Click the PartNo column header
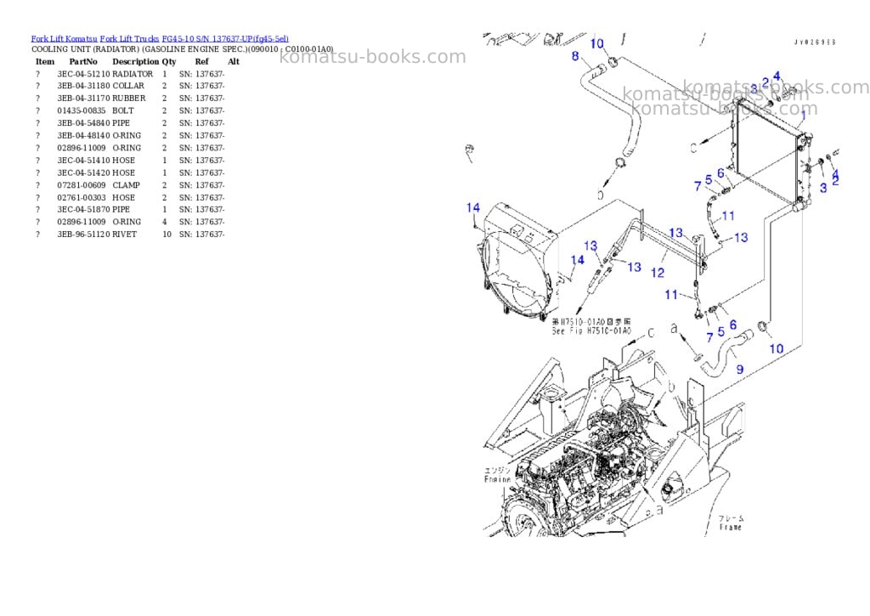Image resolution: width=870 pixels, height=616 pixels. (x=83, y=61)
